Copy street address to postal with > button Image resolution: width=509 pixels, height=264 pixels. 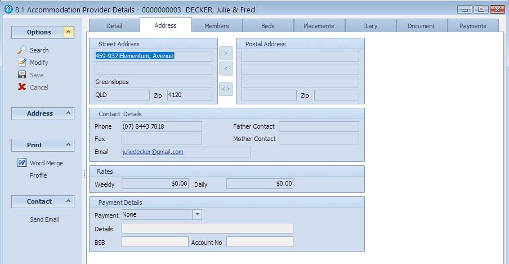coord(226,54)
